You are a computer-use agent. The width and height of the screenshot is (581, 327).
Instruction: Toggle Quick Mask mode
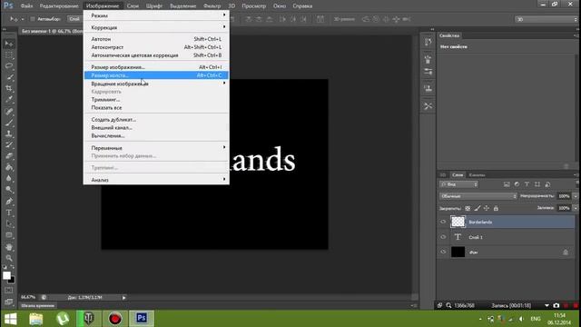pos(9,291)
